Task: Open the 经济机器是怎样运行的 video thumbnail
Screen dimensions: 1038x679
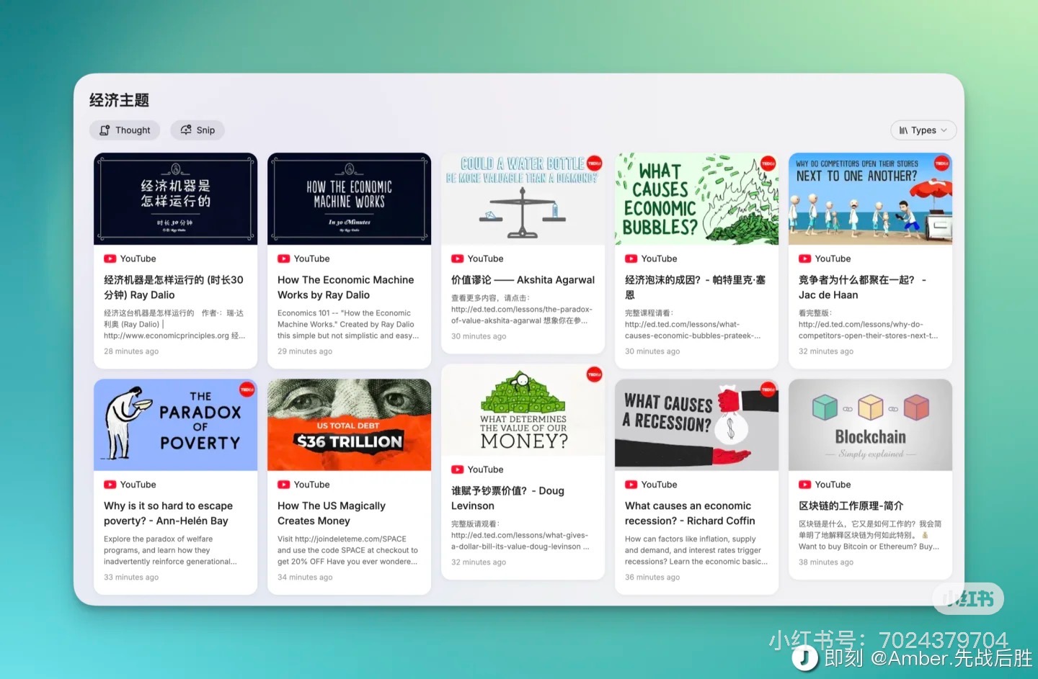Action: point(175,199)
